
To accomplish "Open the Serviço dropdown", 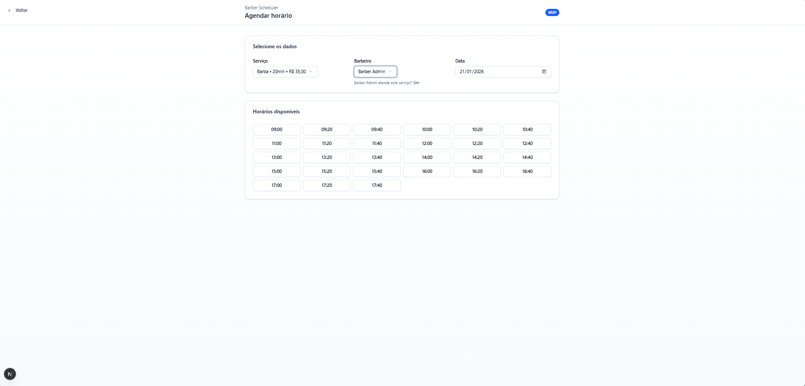I will pos(285,72).
